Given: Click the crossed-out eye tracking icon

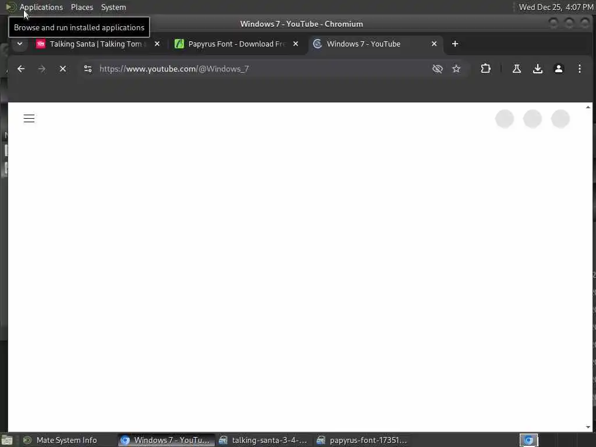Looking at the screenshot, I should [x=438, y=69].
